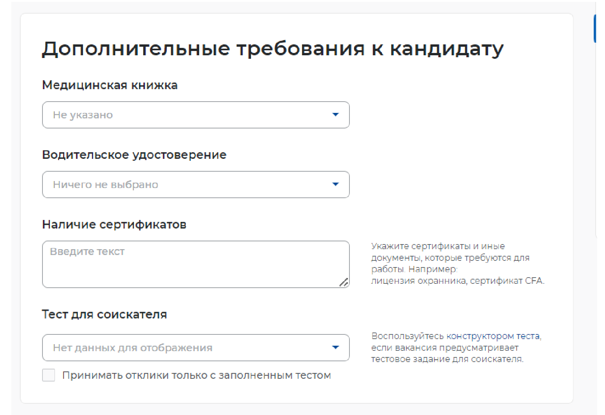Click the 'Принимать отклики только с заполненным тестом' label text

pyautogui.click(x=196, y=375)
